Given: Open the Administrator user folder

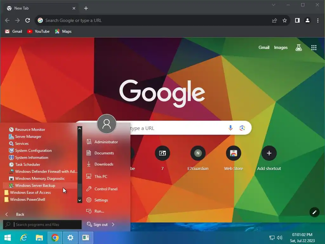Looking at the screenshot, I should (102, 142).
